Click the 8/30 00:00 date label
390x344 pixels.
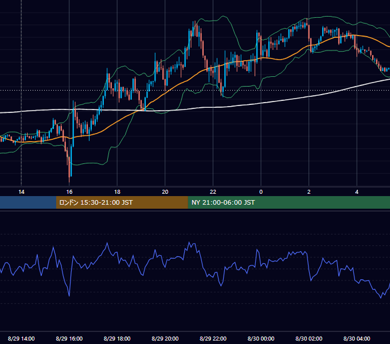pyautogui.click(x=261, y=338)
